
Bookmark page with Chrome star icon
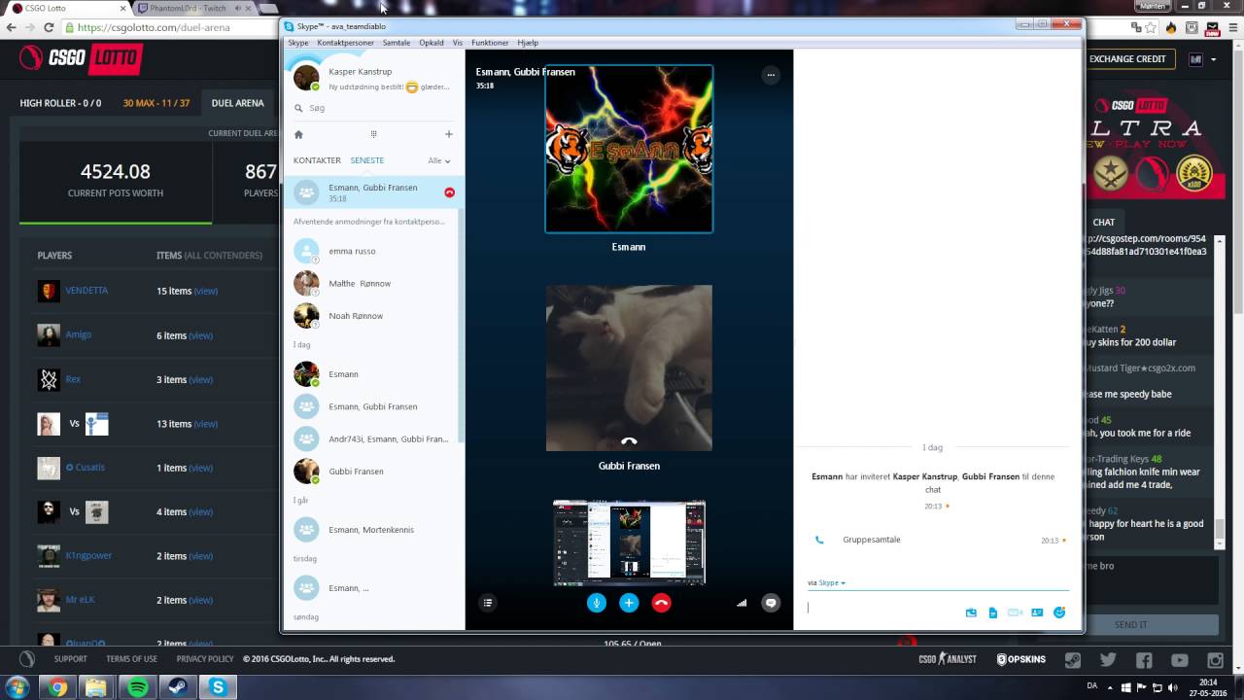tap(1149, 28)
